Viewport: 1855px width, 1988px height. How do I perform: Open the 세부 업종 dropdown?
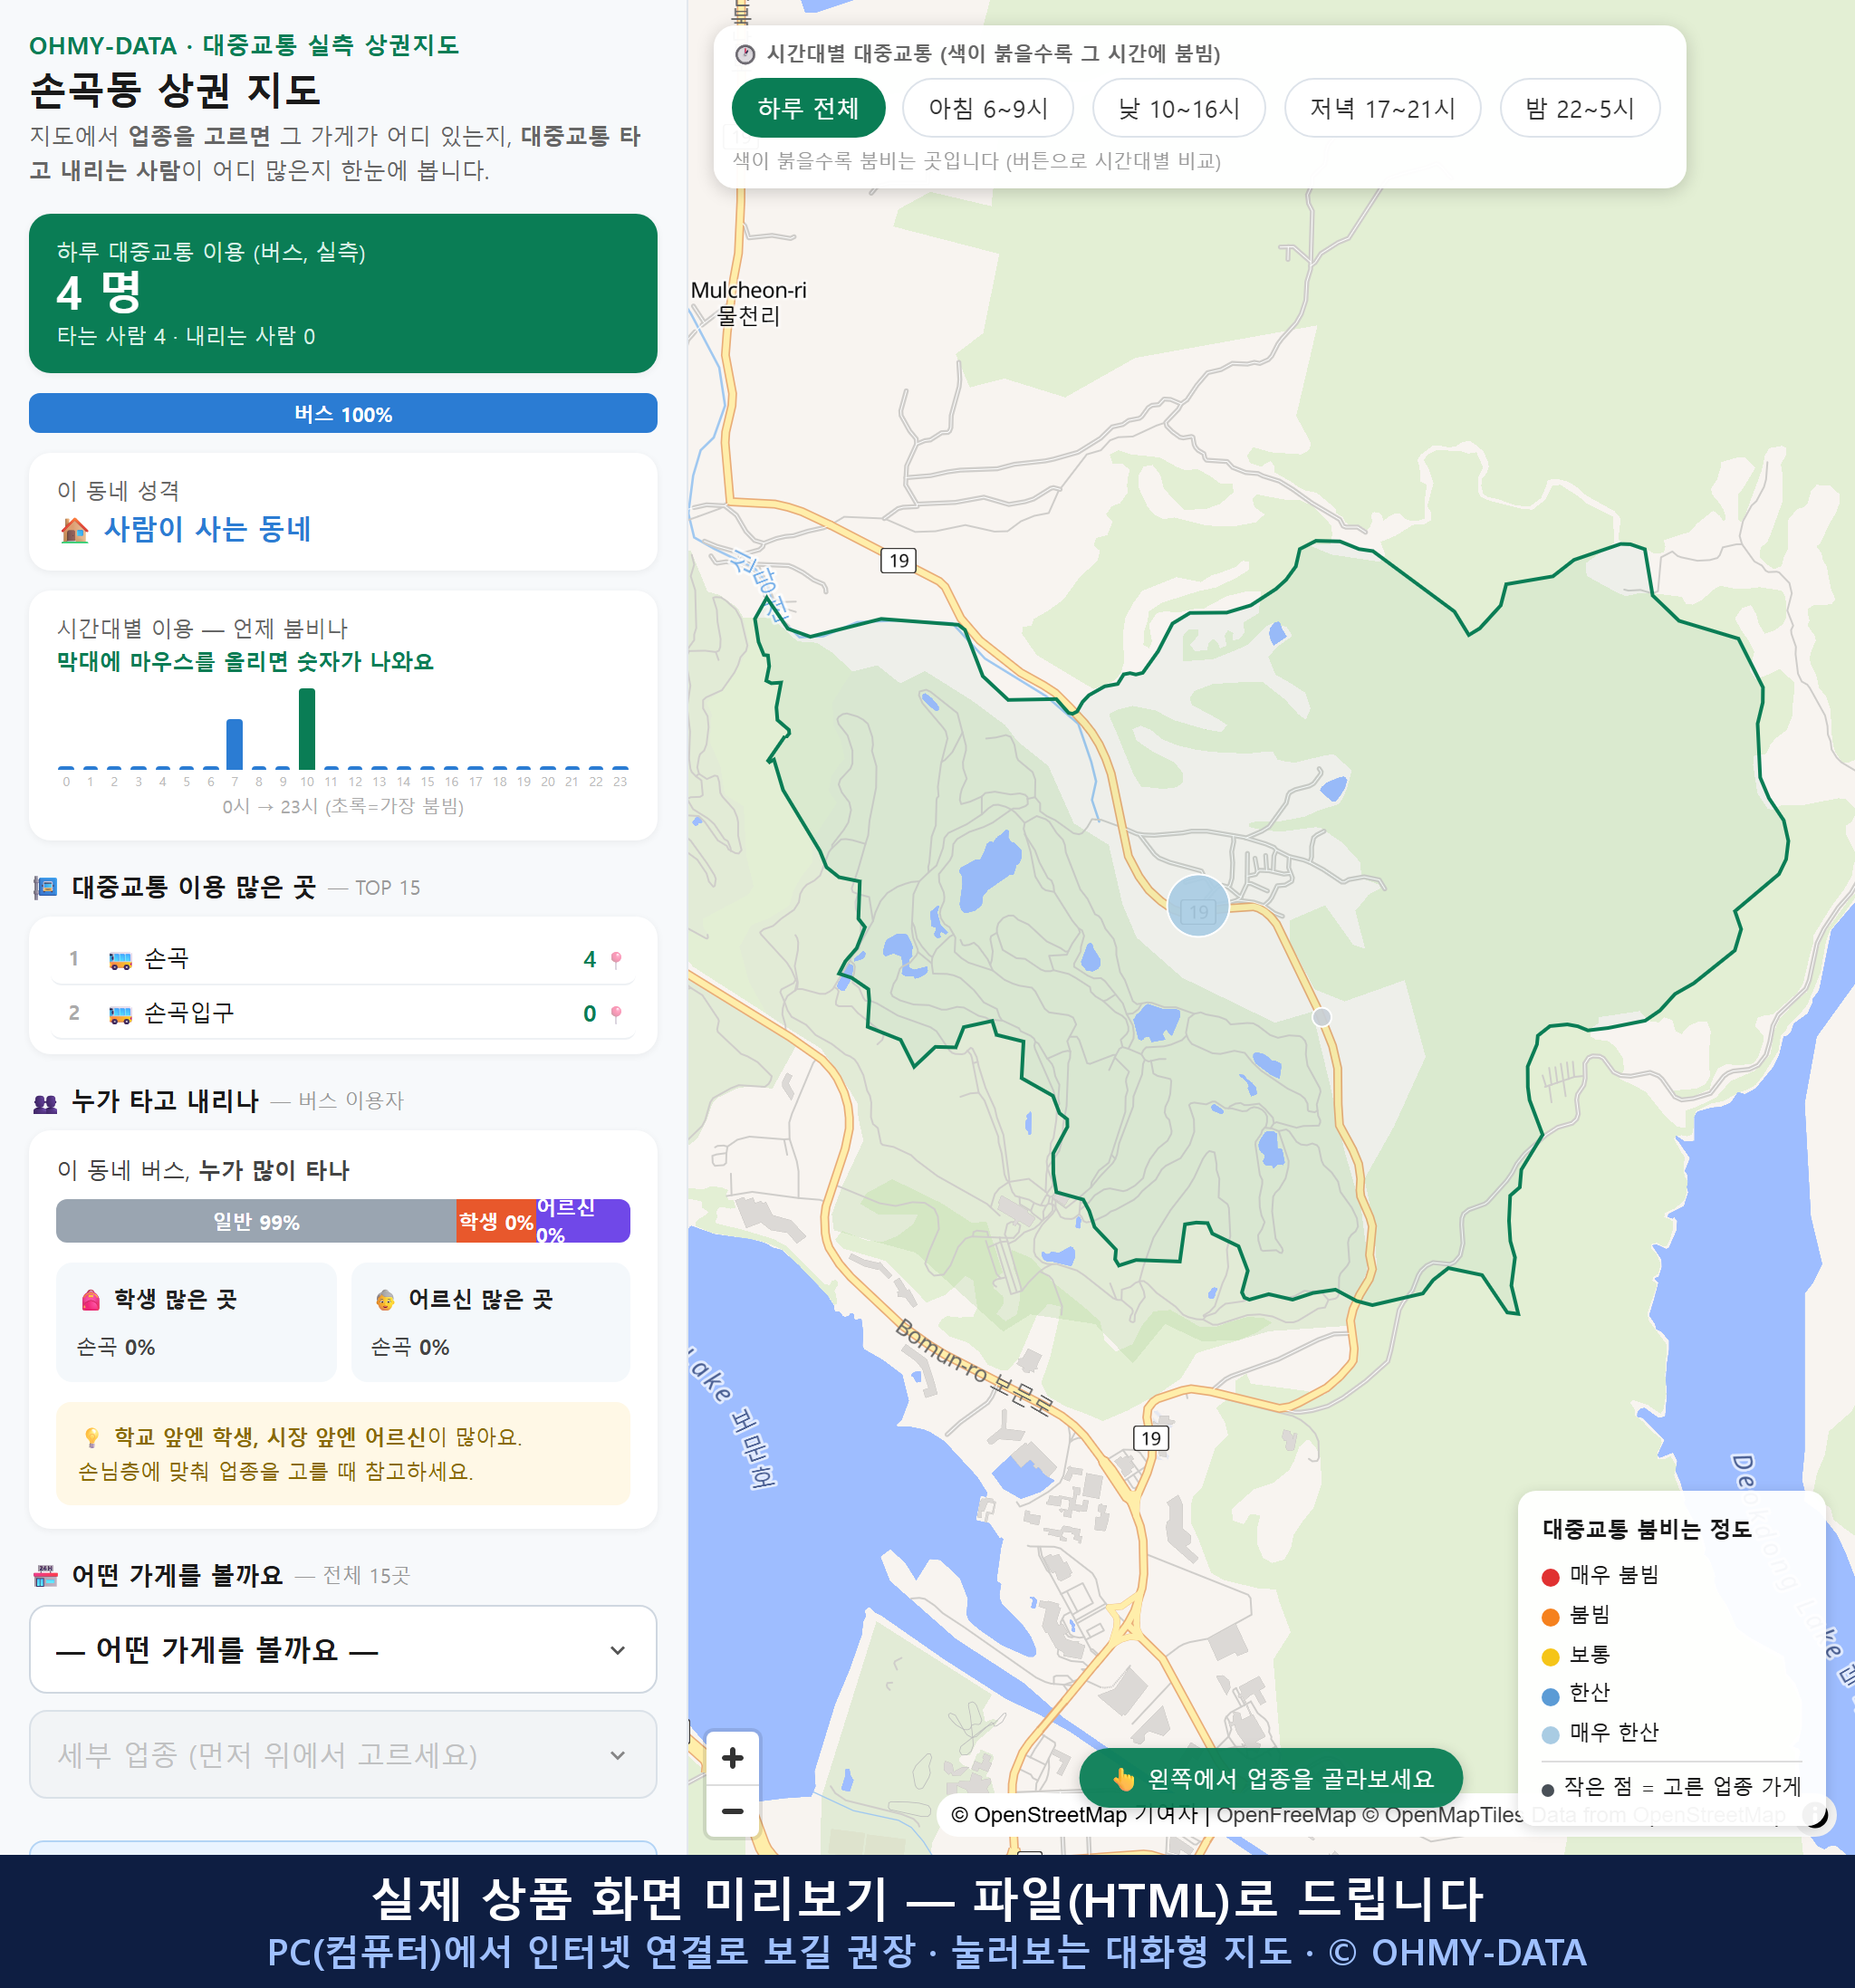pos(343,1754)
